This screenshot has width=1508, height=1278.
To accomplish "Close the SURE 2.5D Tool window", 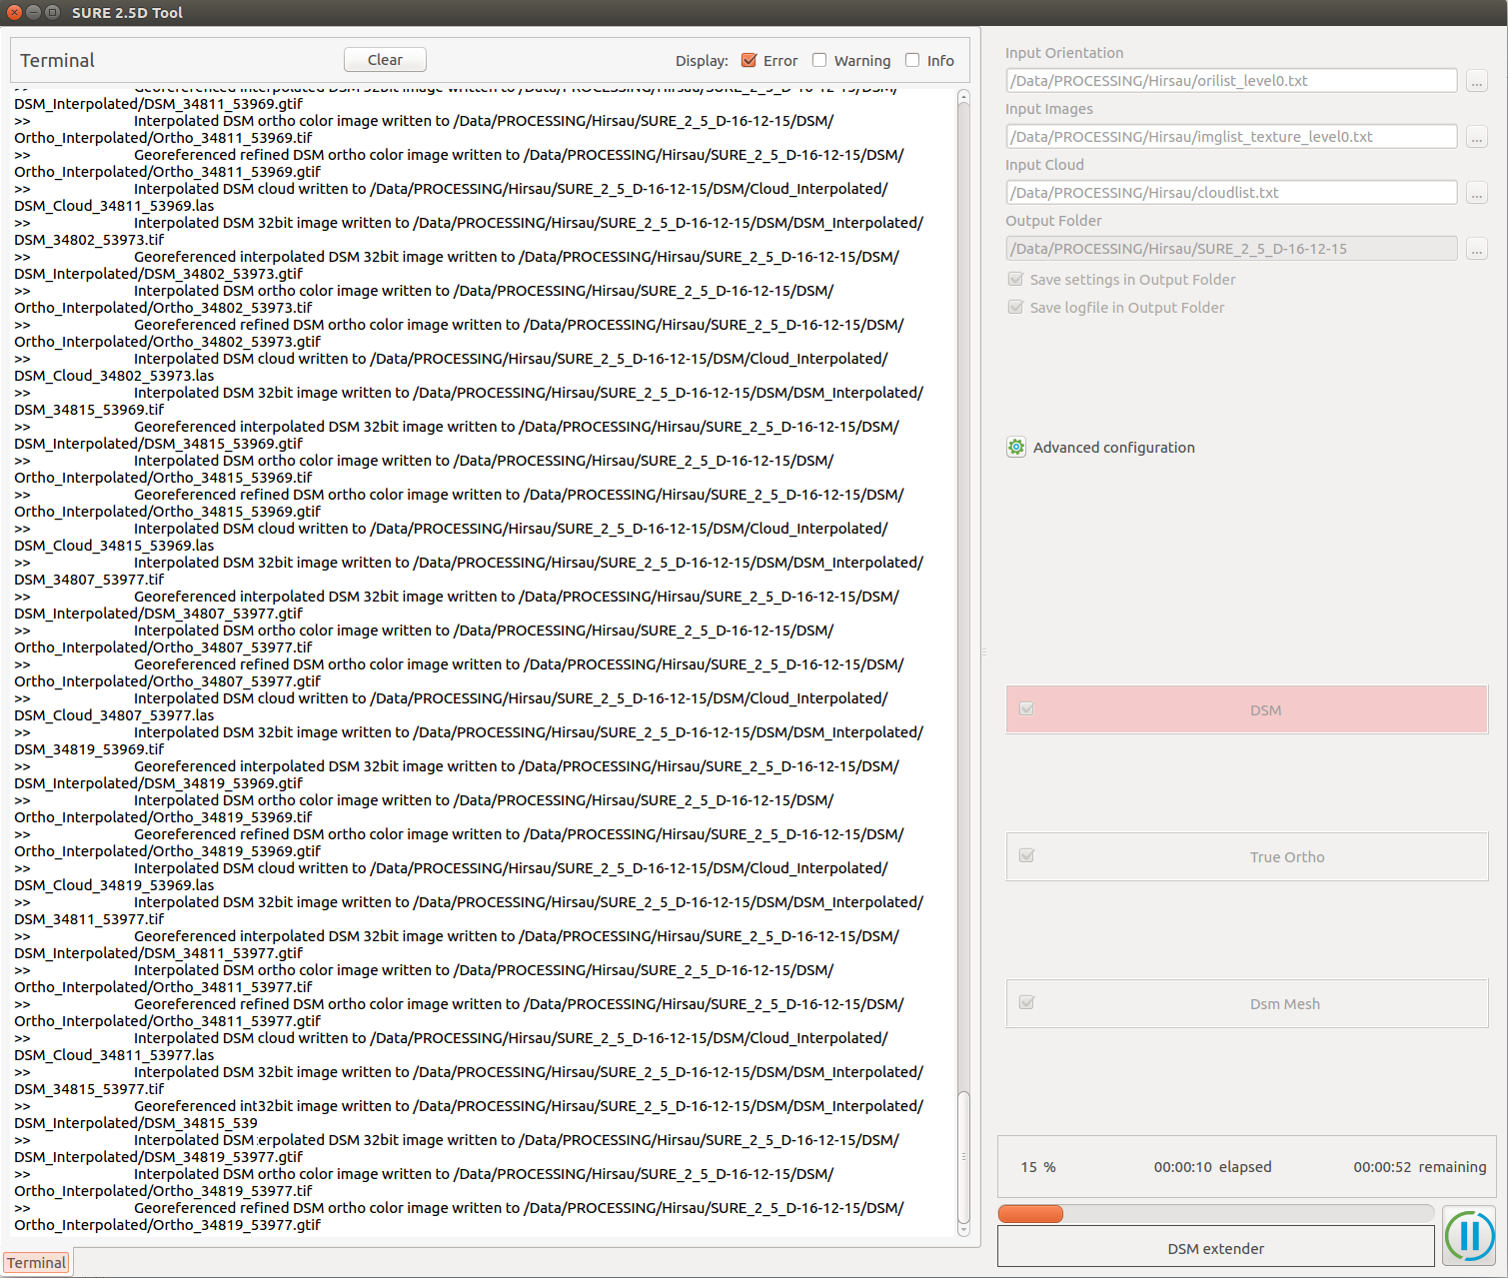I will pos(14,13).
